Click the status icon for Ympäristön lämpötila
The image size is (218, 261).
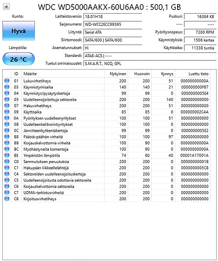tap(7, 155)
